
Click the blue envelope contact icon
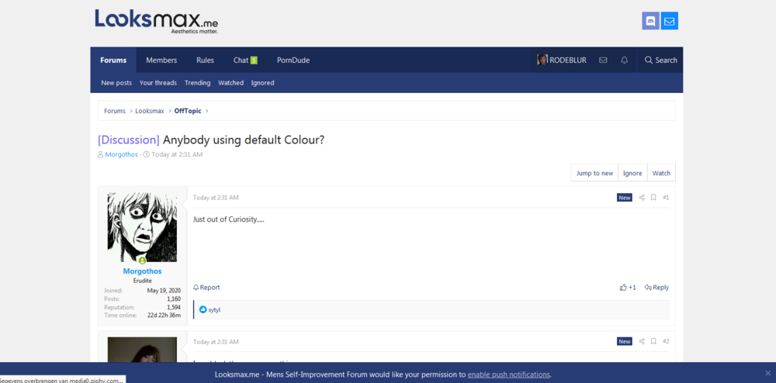point(669,21)
